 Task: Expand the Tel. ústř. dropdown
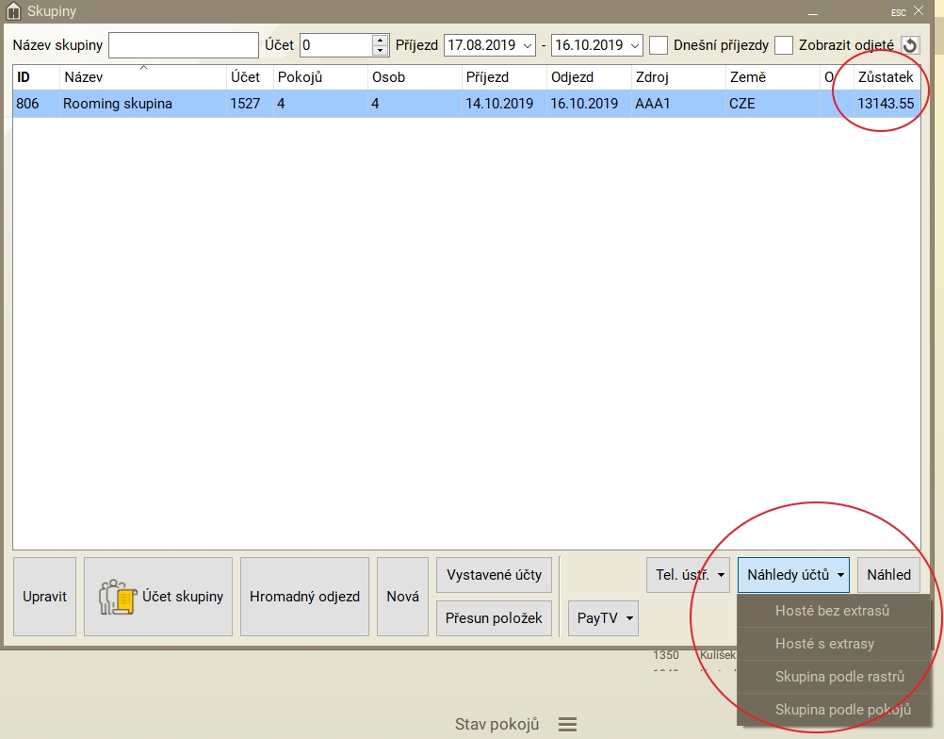click(689, 574)
